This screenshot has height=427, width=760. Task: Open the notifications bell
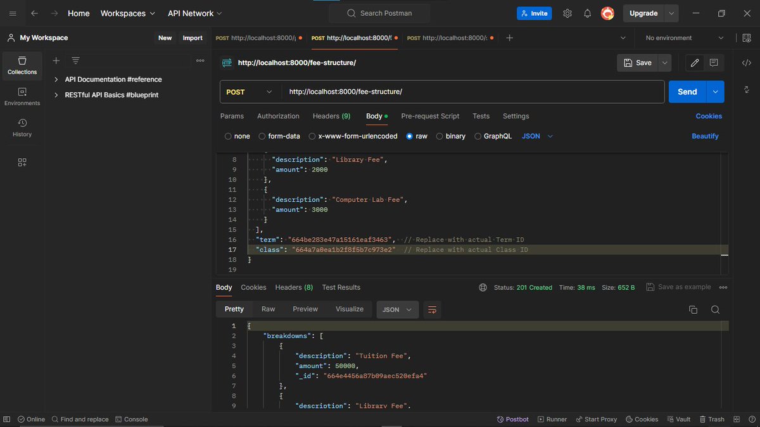[588, 13]
